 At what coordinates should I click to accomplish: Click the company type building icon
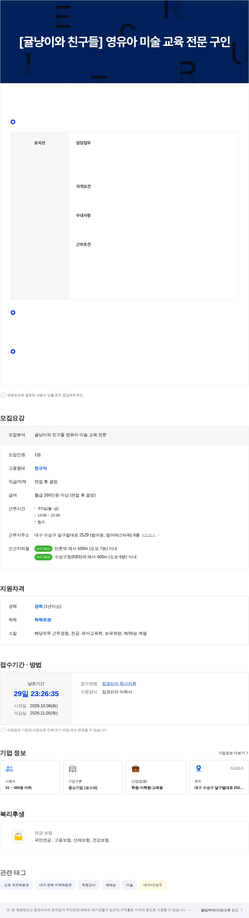click(x=72, y=769)
